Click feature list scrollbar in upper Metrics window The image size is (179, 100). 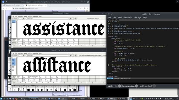[x=17, y=29]
